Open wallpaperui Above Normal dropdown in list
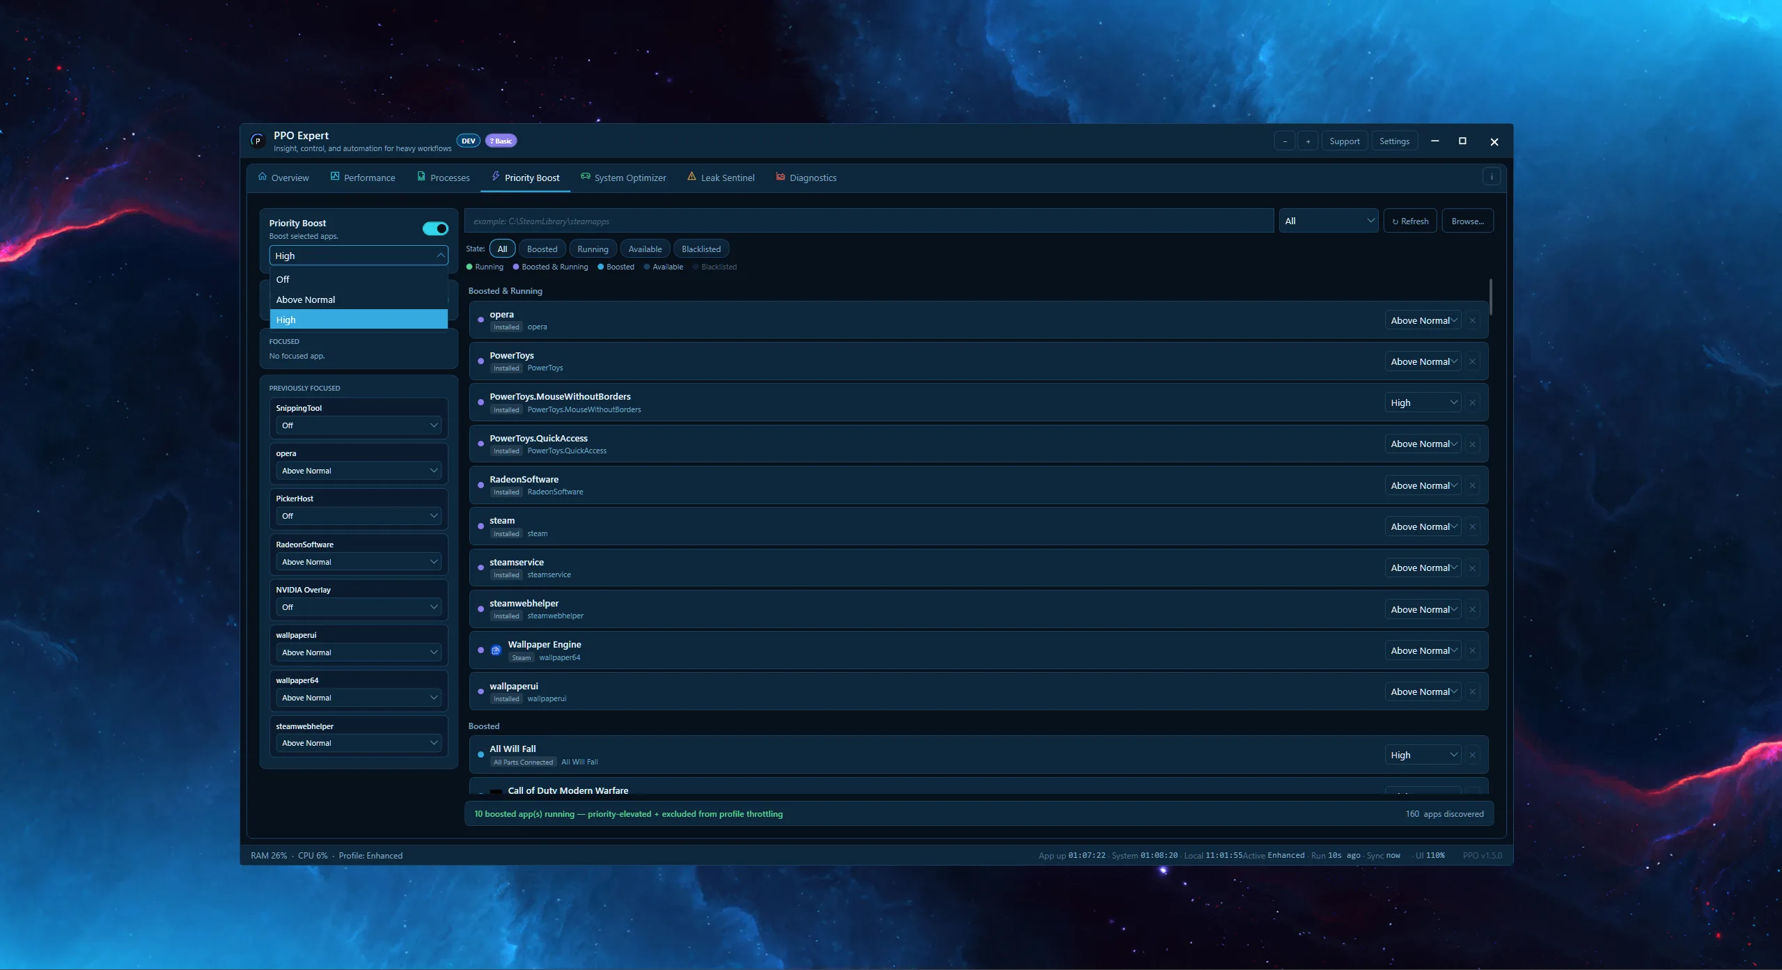1782x970 pixels. (1423, 691)
